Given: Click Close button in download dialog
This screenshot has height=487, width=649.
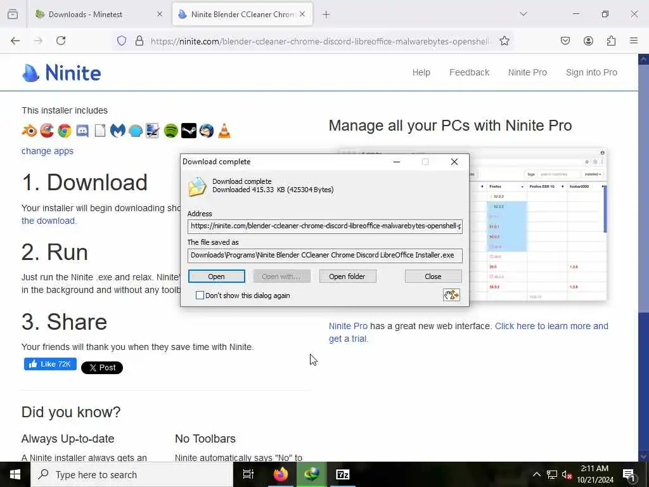Looking at the screenshot, I should pos(433,276).
